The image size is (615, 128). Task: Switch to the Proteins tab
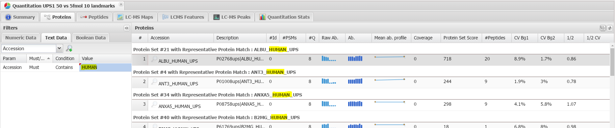coord(58,17)
